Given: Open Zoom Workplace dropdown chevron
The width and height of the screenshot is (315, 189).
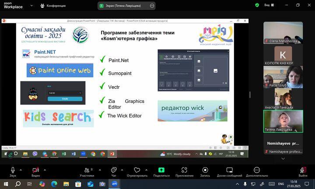Looking at the screenshot, I should coord(31,6).
